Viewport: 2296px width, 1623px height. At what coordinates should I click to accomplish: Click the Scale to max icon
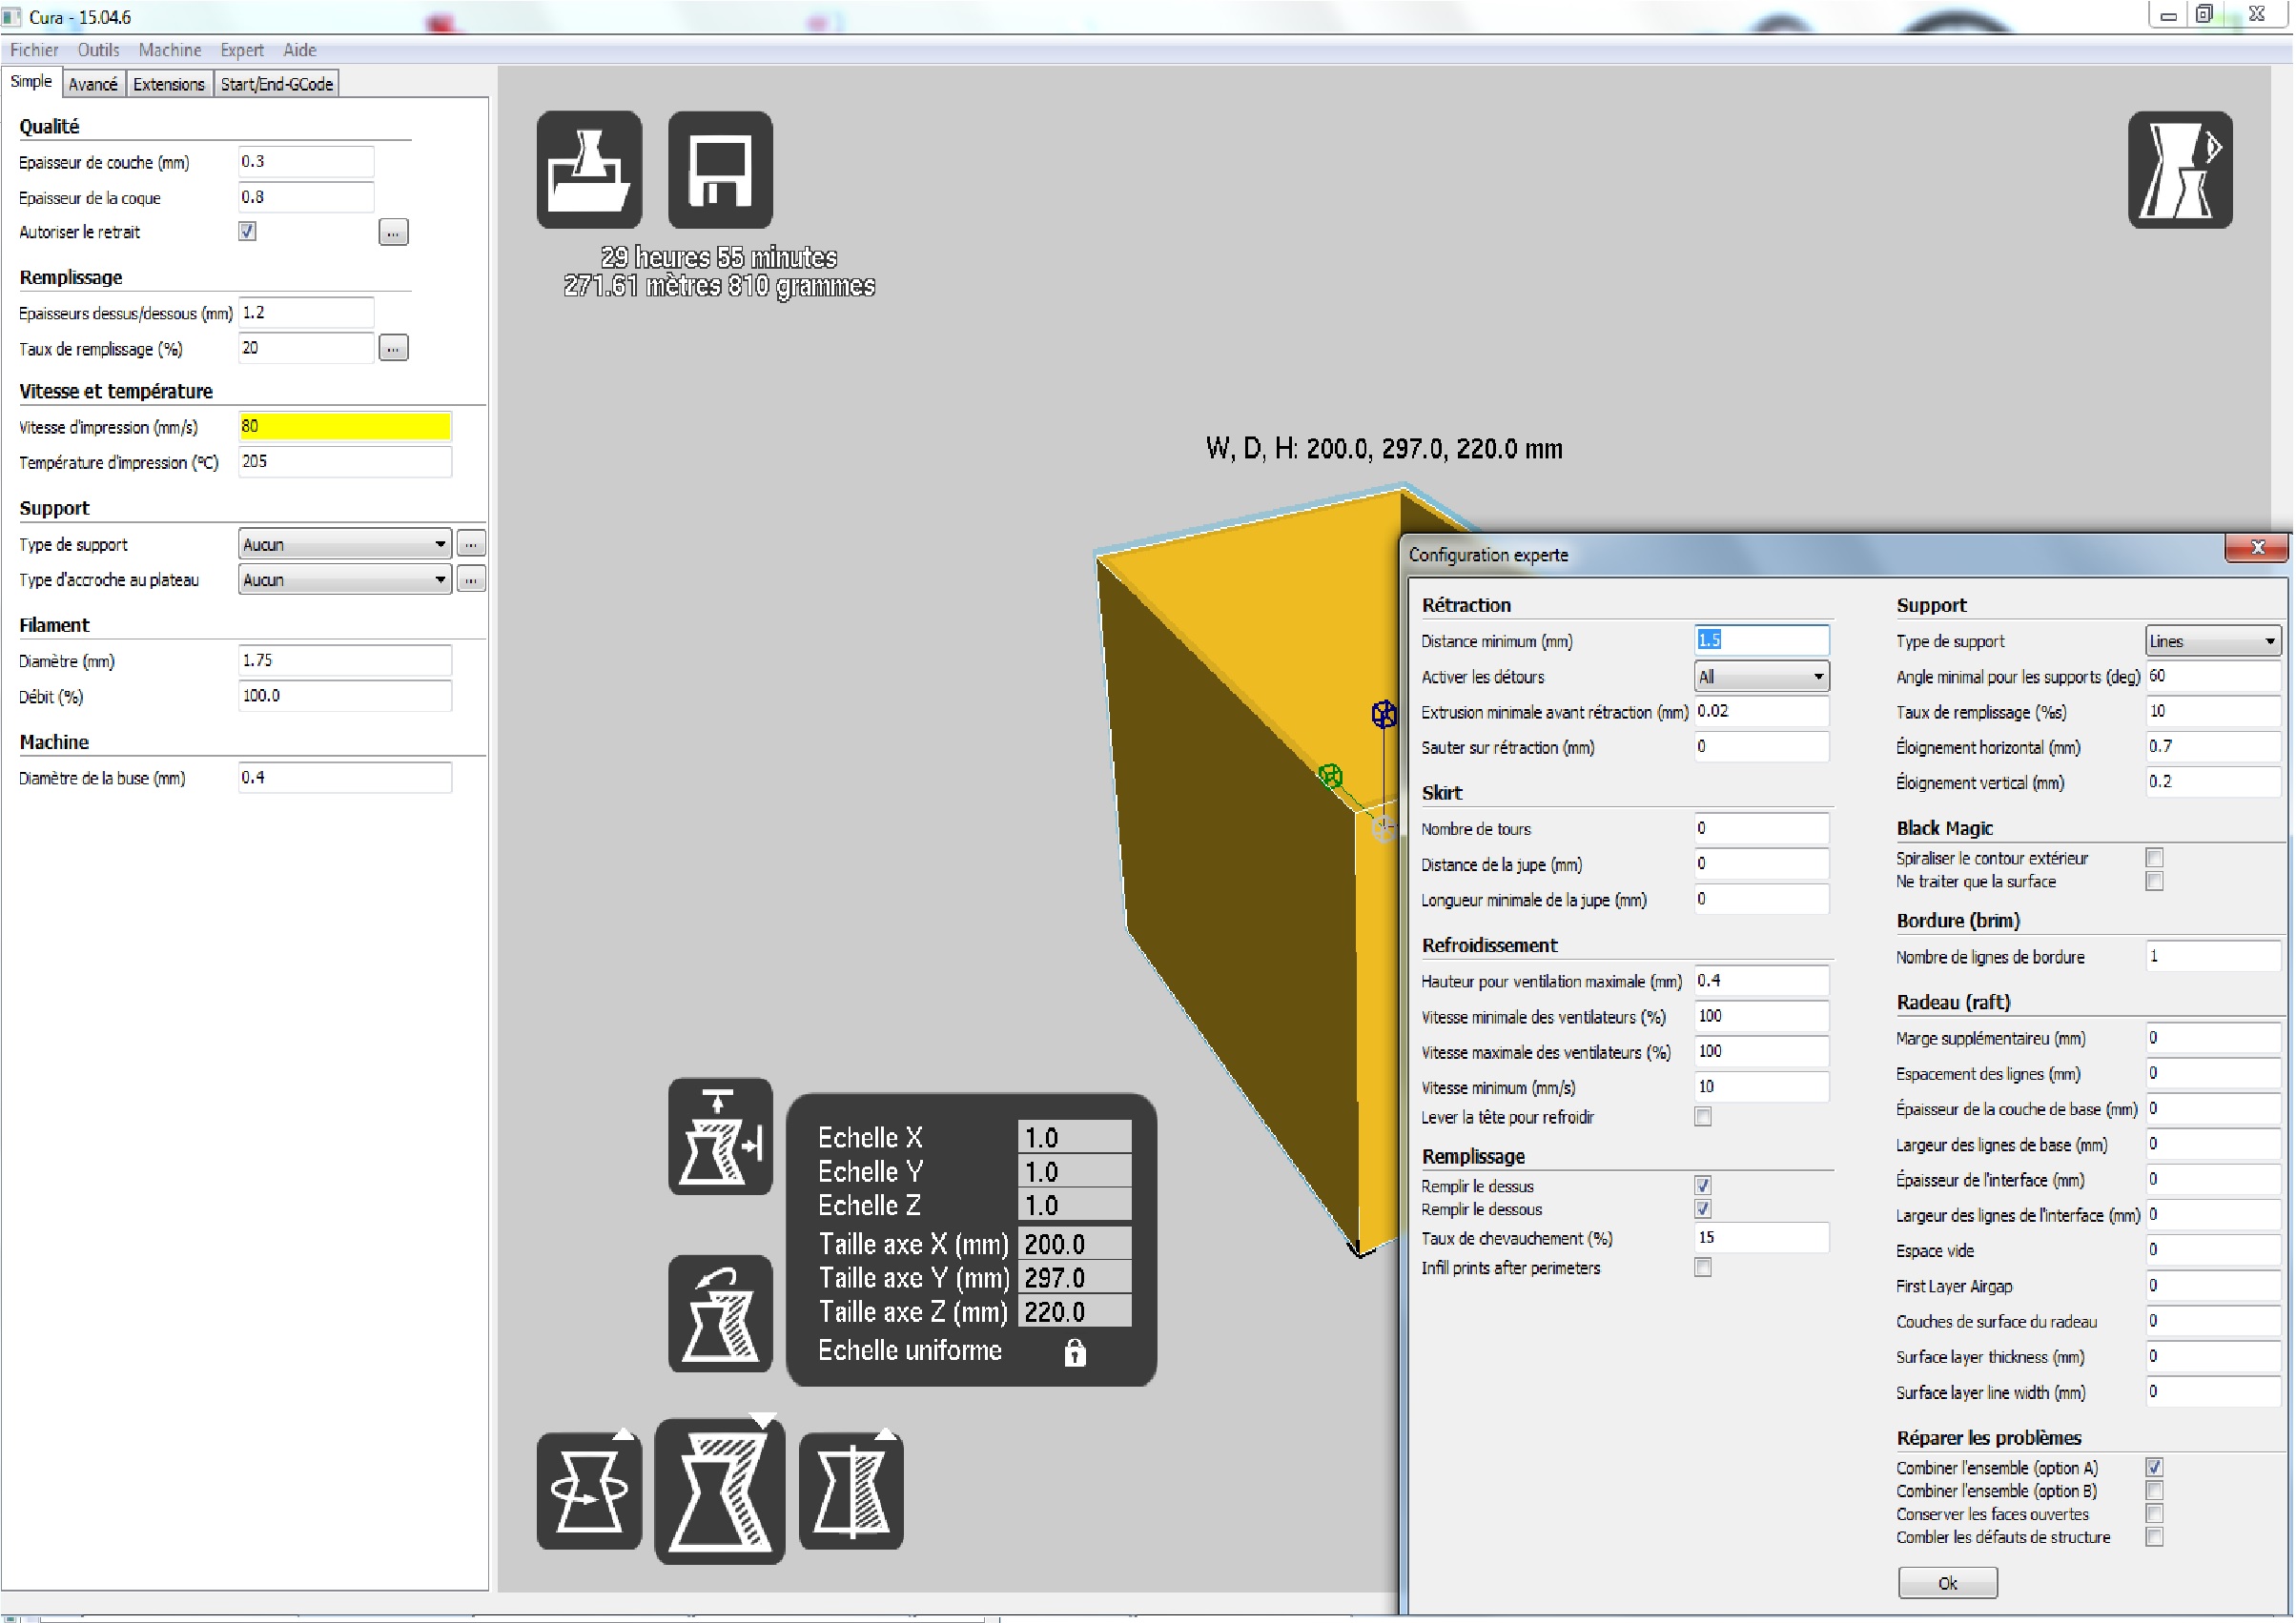720,1135
